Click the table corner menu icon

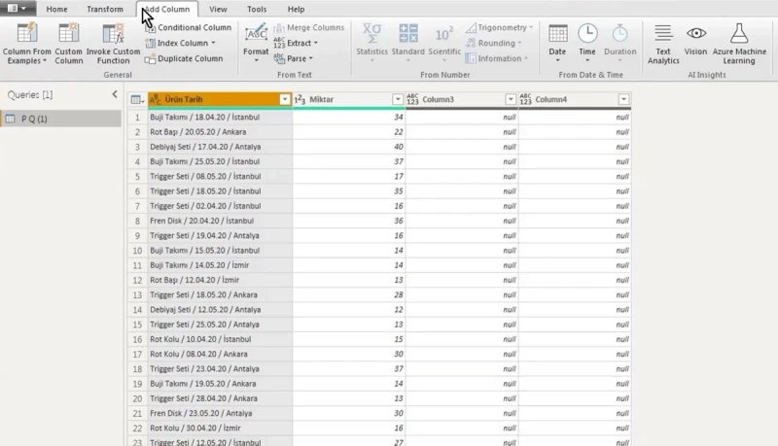pyautogui.click(x=137, y=100)
